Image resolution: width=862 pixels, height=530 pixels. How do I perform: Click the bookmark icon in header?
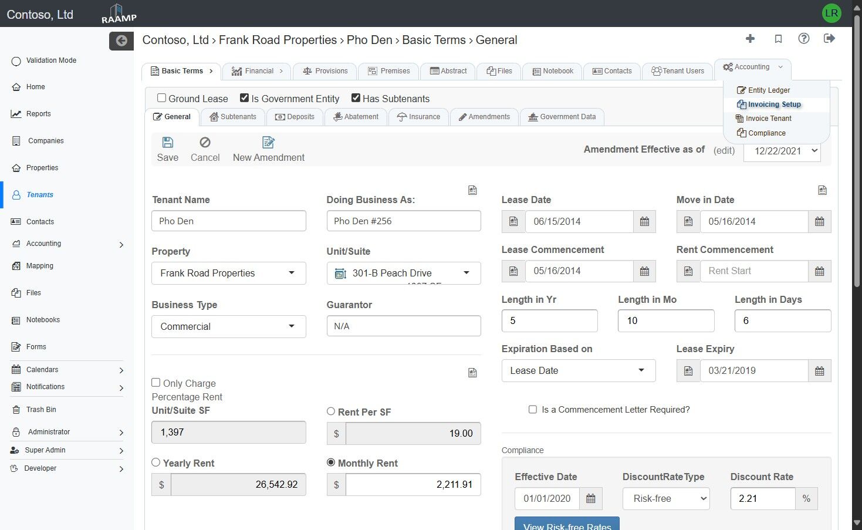tap(778, 39)
